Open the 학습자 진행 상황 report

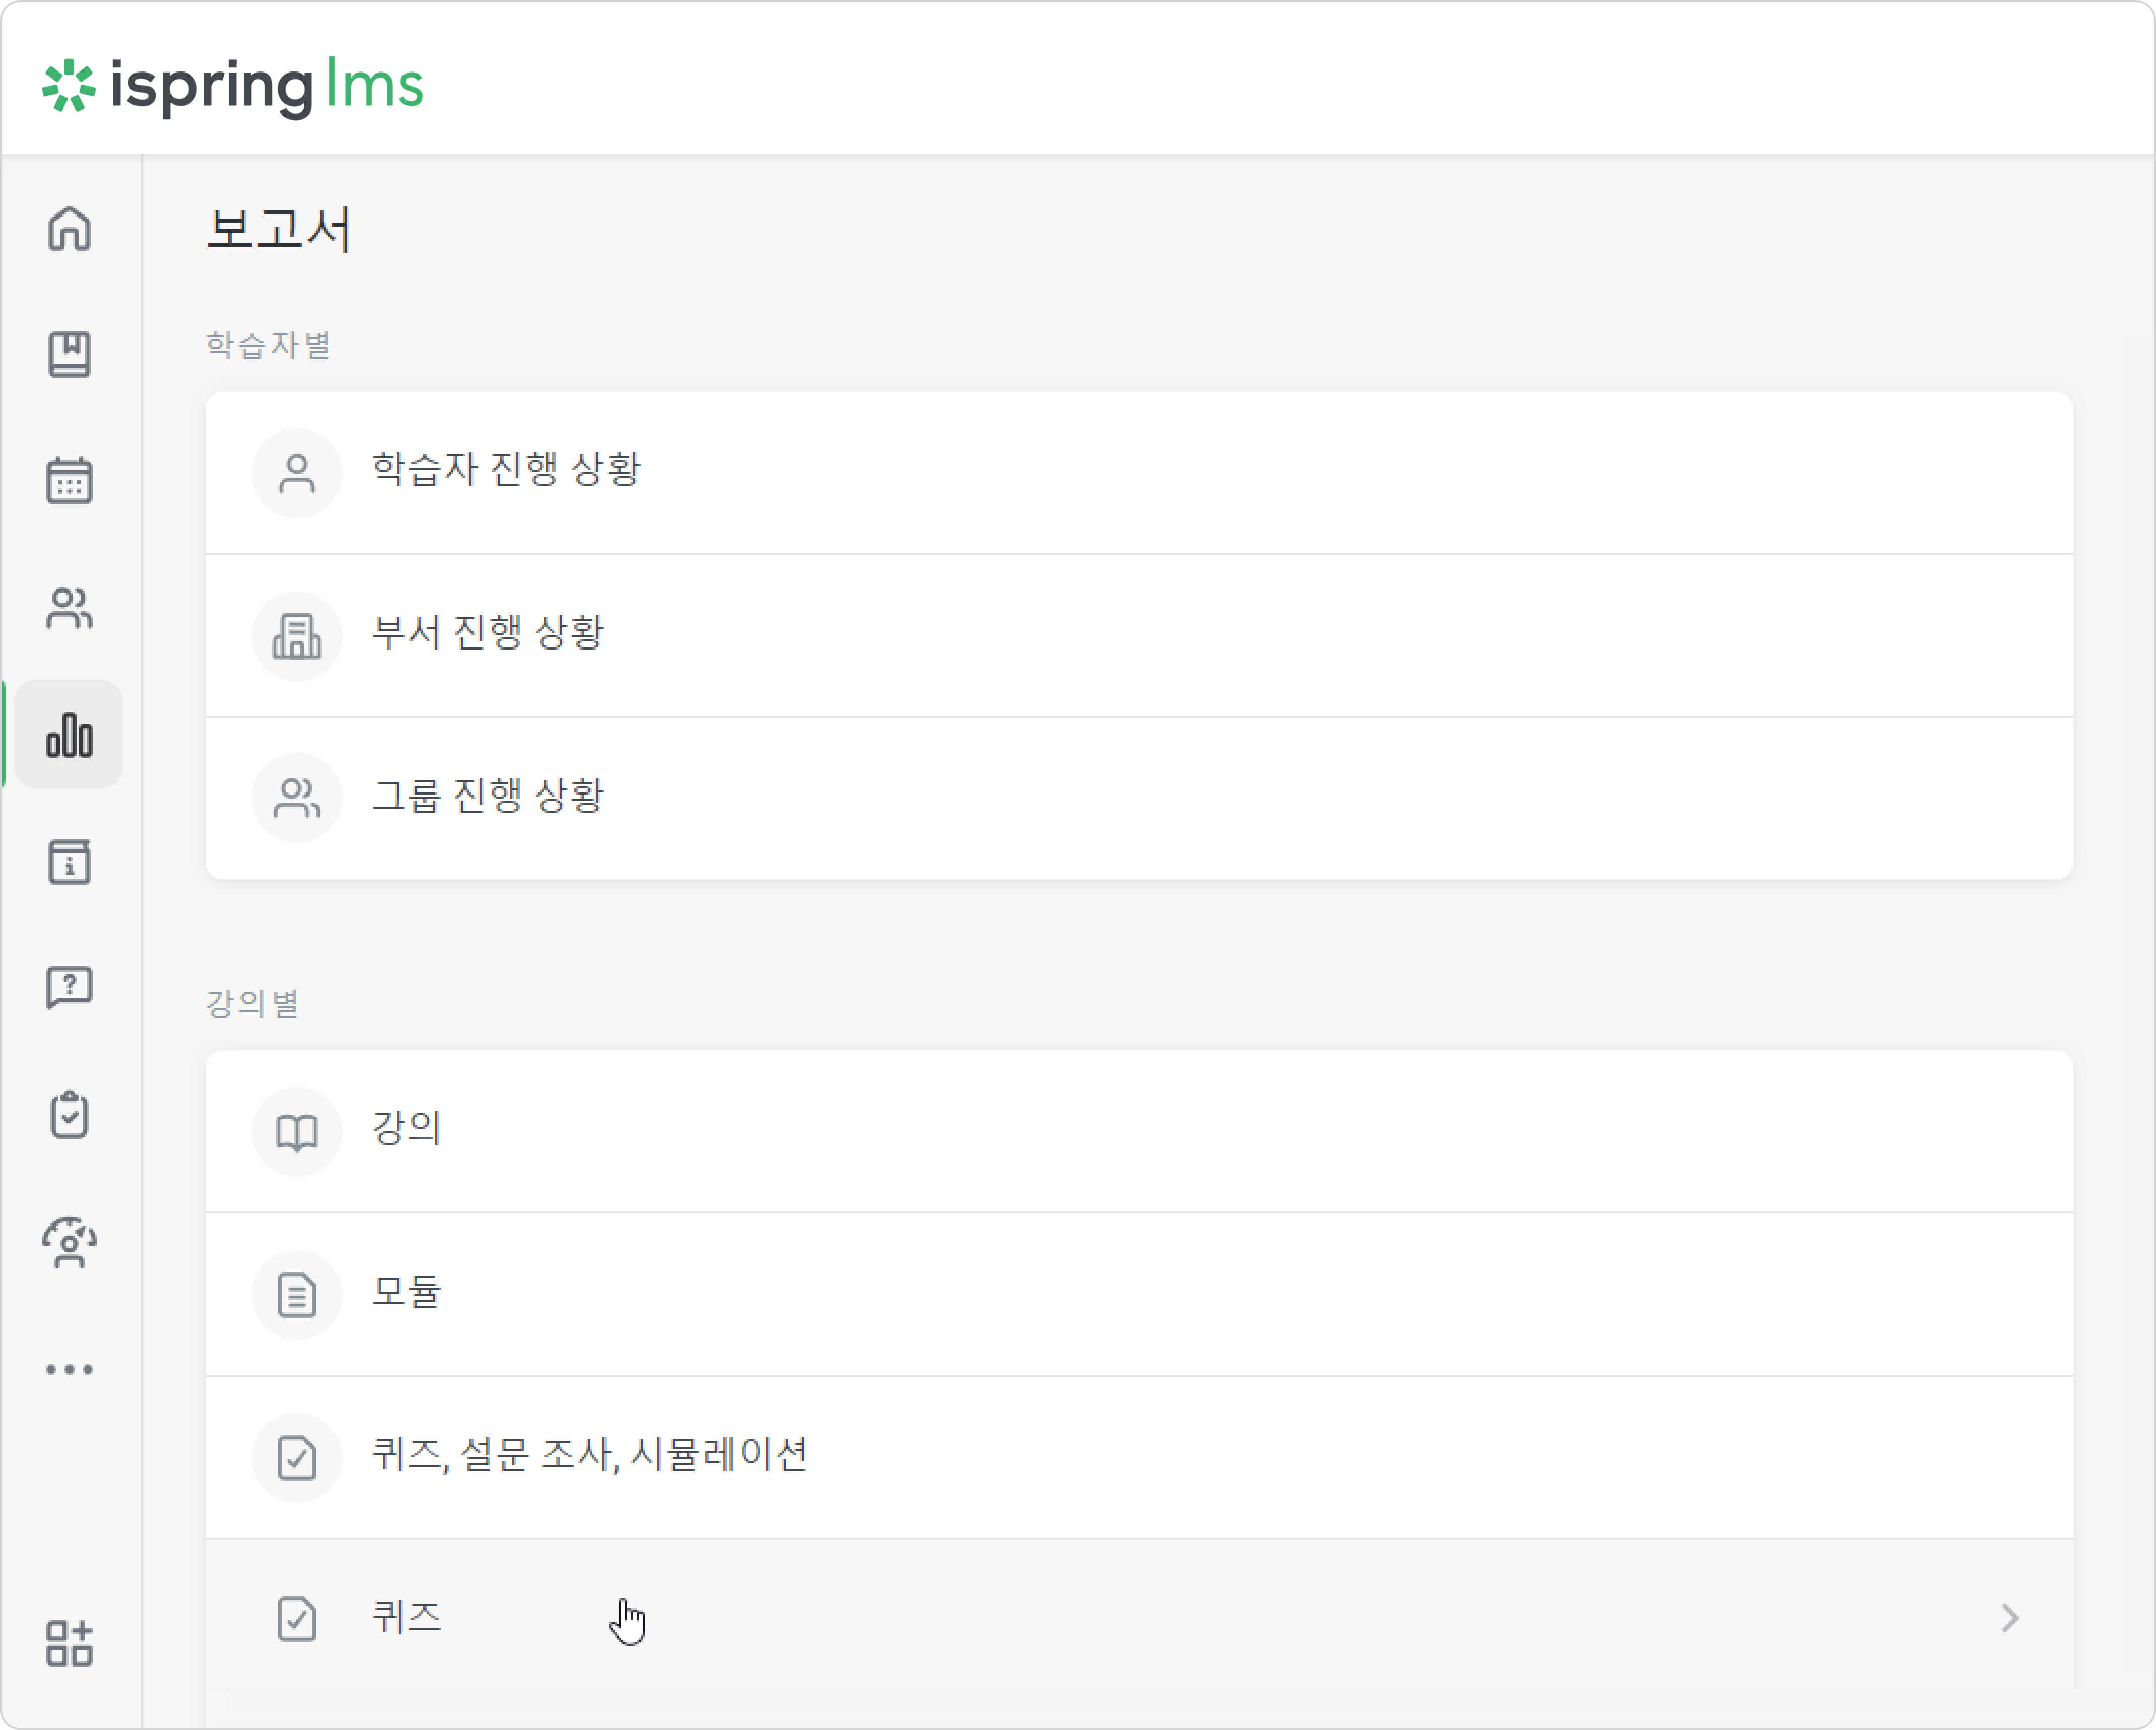[1139, 473]
